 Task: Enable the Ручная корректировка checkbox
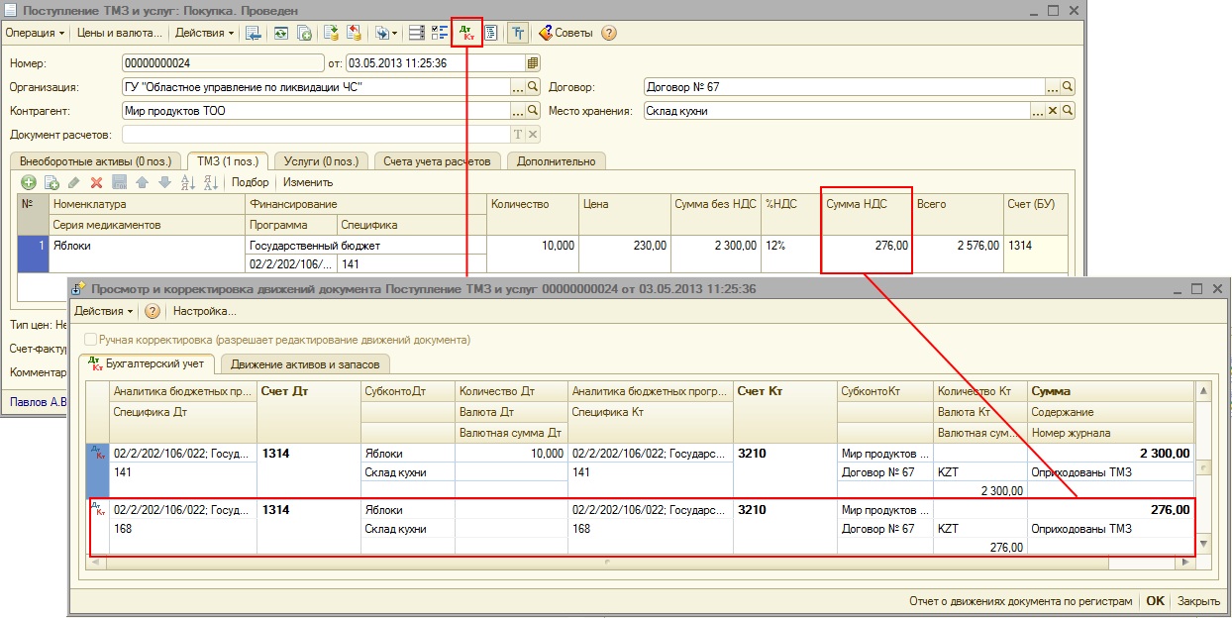point(91,340)
